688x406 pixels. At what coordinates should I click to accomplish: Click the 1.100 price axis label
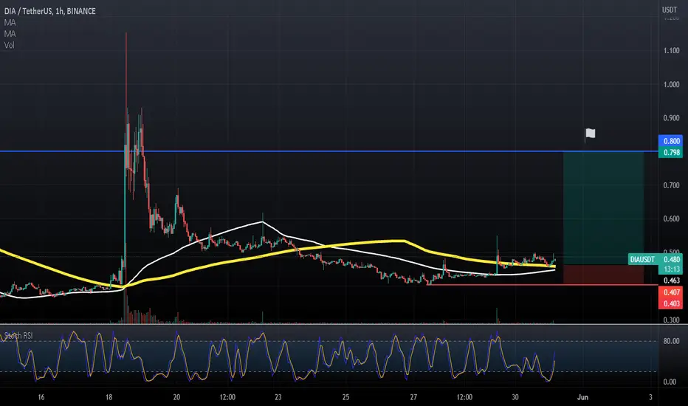671,50
